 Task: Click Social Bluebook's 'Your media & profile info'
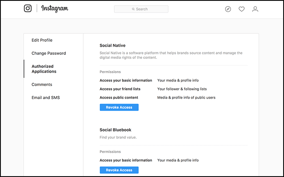pyautogui.click(x=178, y=160)
